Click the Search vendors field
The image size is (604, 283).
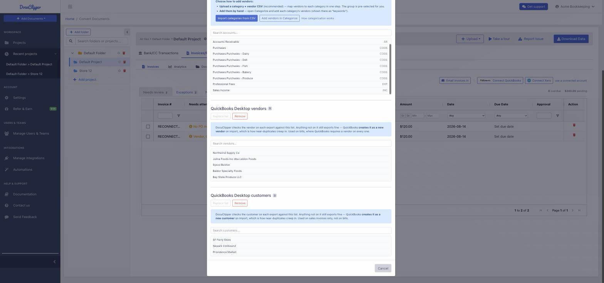click(301, 143)
